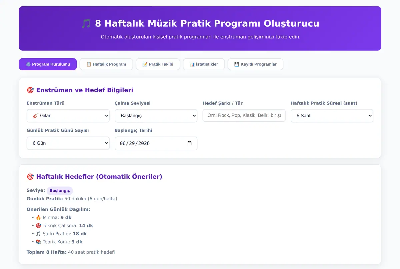The image size is (400, 269).
Task: Open the Haftalık Pratik Süresi dropdown
Action: 332,116
